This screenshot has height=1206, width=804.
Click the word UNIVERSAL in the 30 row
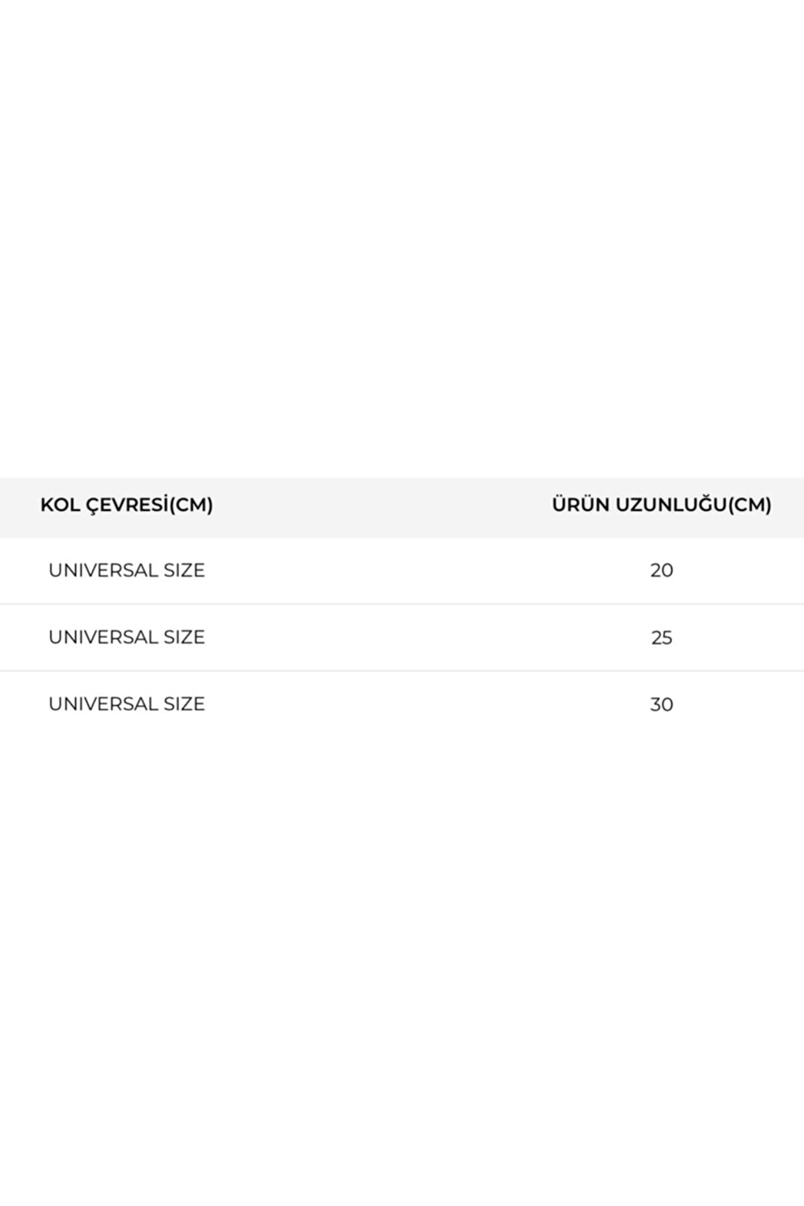pyautogui.click(x=103, y=704)
